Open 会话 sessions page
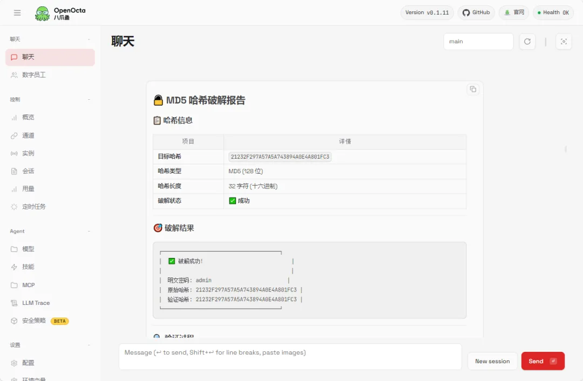583x381 pixels. click(x=50, y=171)
